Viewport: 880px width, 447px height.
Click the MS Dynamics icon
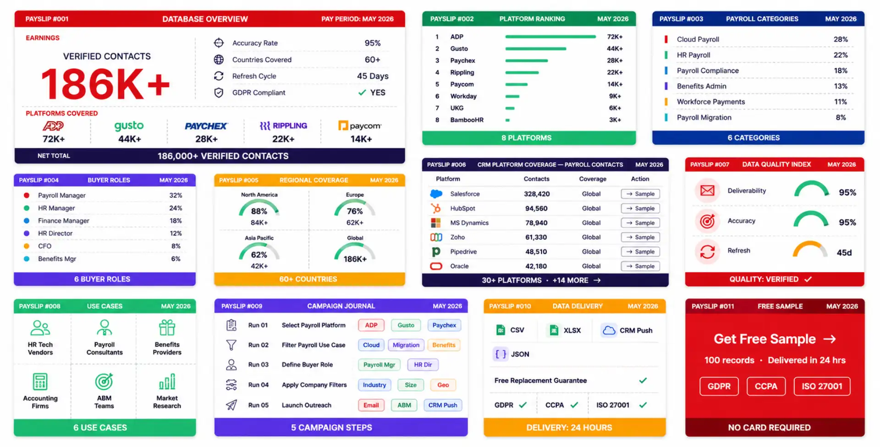tap(436, 223)
